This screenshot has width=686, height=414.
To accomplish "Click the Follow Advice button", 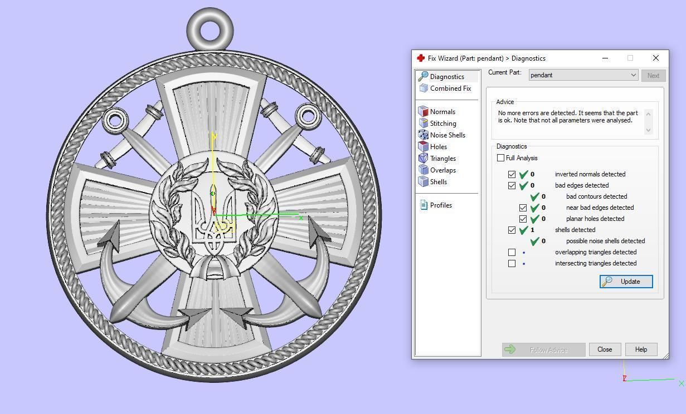I will point(543,349).
